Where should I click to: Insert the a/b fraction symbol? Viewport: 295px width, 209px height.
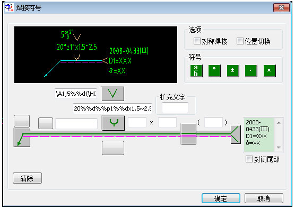coord(196,71)
